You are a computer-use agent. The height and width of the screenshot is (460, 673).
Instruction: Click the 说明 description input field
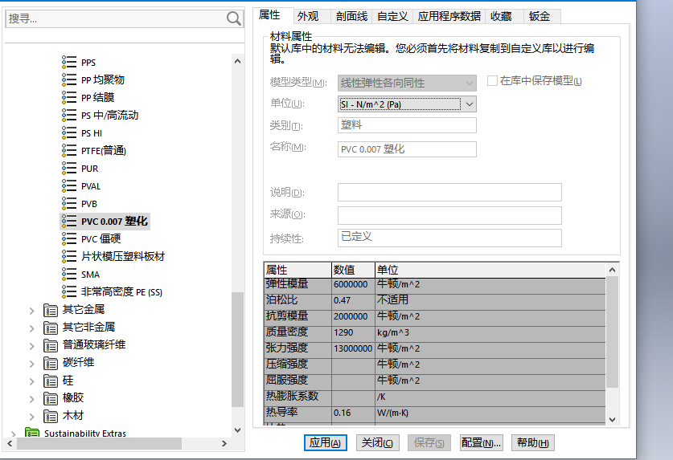(x=449, y=193)
